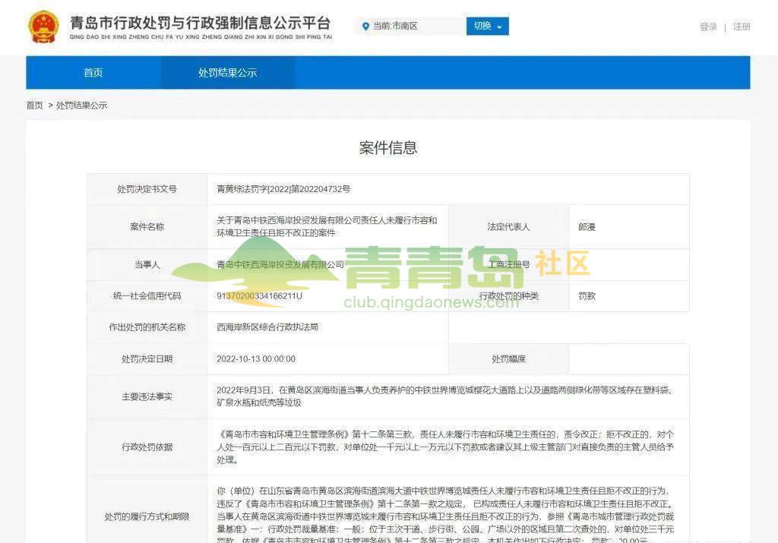Click the 登录 login link
The image size is (778, 543).
[708, 27]
